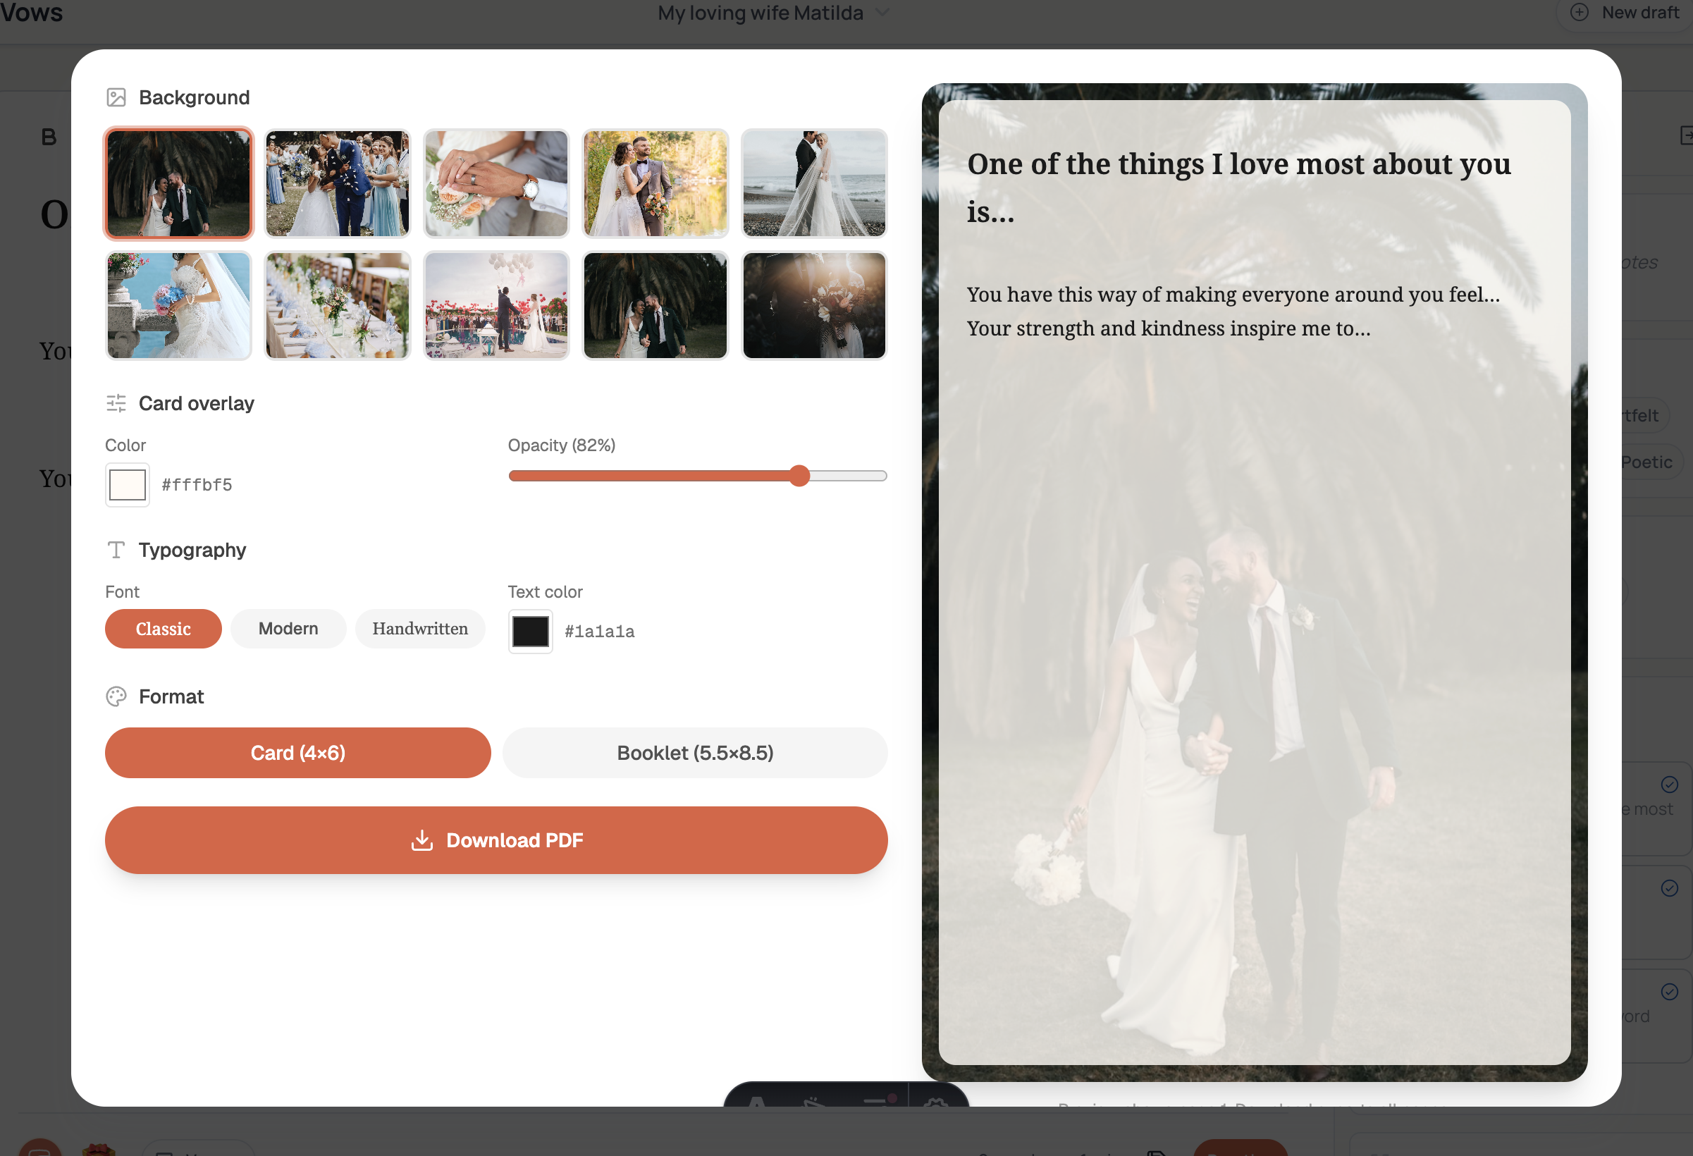The image size is (1693, 1156).
Task: Select Card (4×6) format
Action: (298, 754)
